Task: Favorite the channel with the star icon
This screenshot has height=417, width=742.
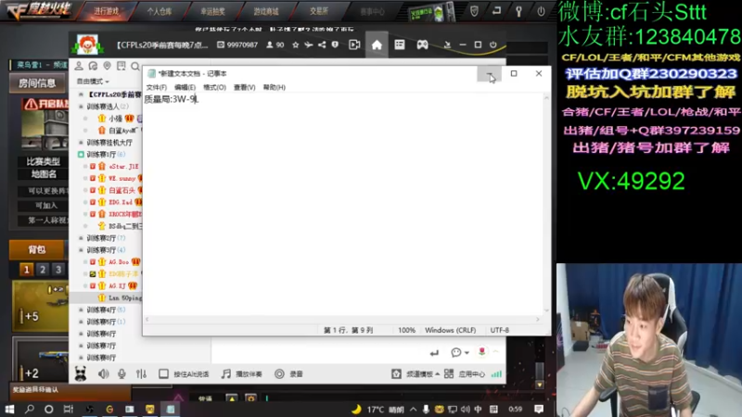Action: click(296, 44)
